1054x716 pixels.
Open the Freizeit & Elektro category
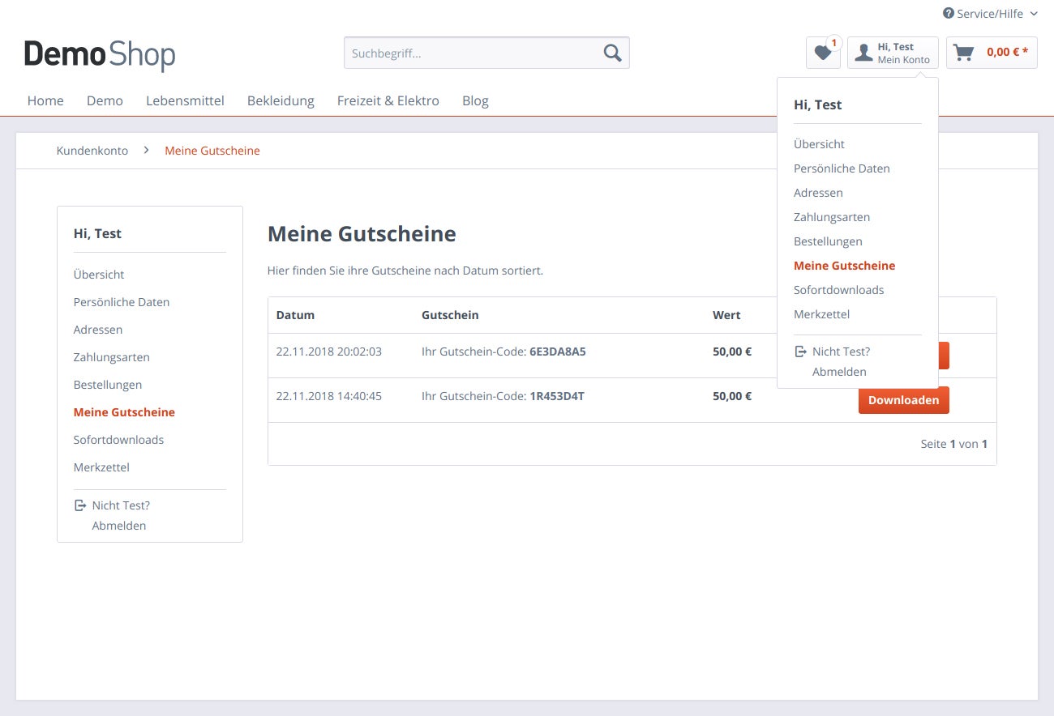pyautogui.click(x=388, y=100)
